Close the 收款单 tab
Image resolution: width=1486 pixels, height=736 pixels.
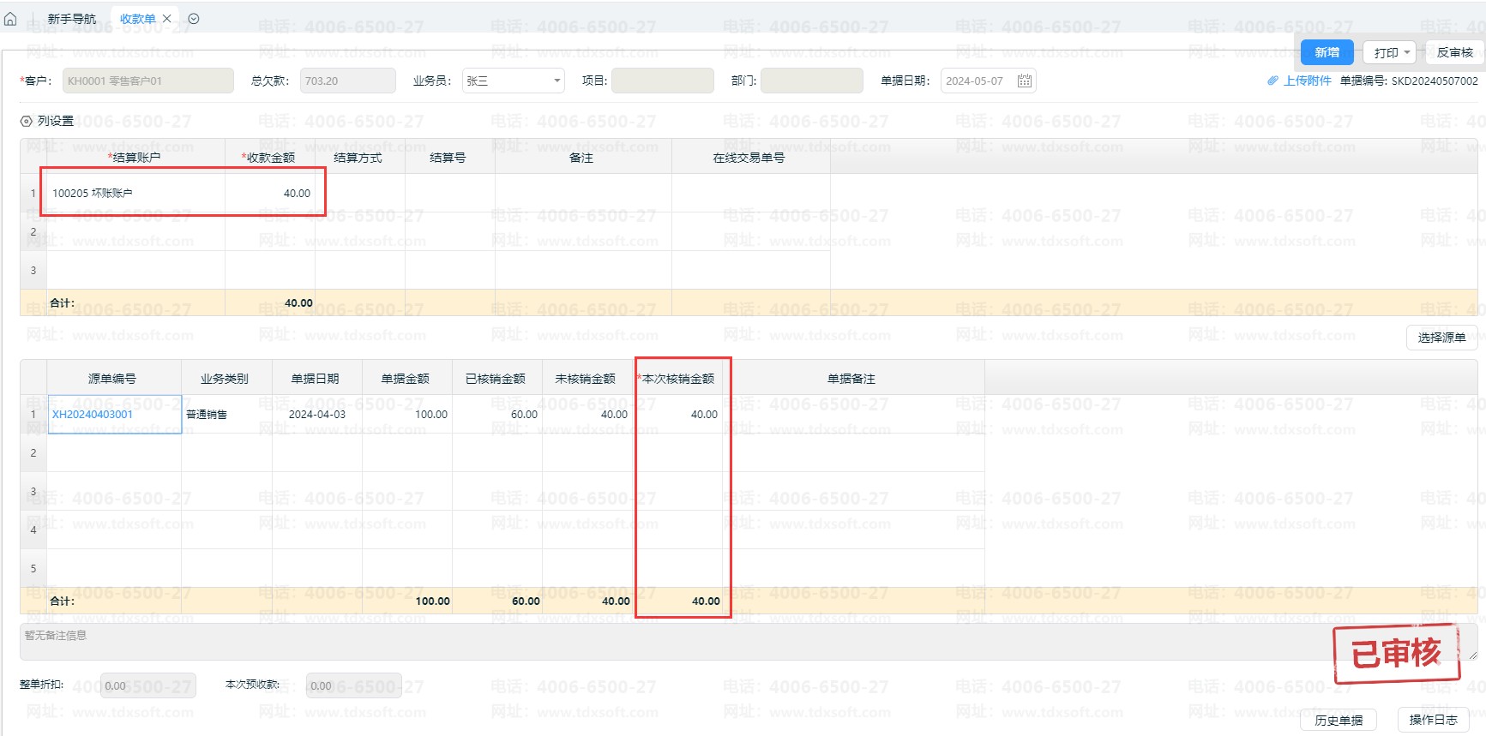pyautogui.click(x=167, y=19)
